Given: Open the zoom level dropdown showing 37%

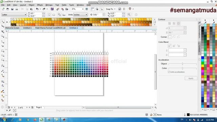Looking at the screenshot, I should coord(83,9).
